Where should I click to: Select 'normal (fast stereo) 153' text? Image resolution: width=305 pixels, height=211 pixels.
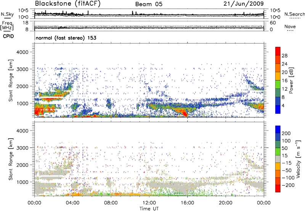[66, 38]
